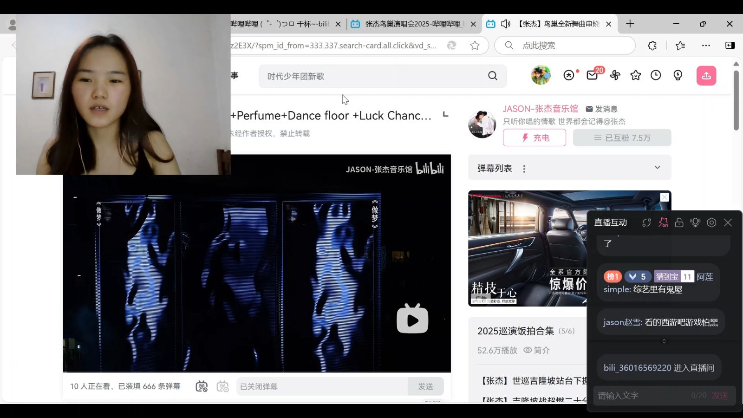
Task: Click the 猜到宝 11 fan badge in chat
Action: click(x=674, y=277)
